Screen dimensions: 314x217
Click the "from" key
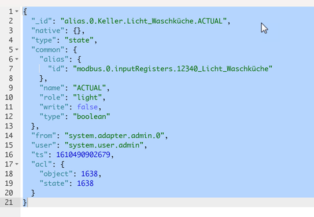pos(43,135)
